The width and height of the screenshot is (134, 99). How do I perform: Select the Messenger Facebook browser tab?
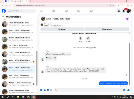(16, 1)
